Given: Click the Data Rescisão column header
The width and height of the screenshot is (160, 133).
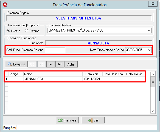Looking at the screenshot, I should pyautogui.click(x=113, y=74).
